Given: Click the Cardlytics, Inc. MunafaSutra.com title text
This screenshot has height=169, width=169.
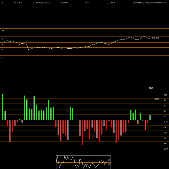Looking at the screenshot, I should (150, 3).
